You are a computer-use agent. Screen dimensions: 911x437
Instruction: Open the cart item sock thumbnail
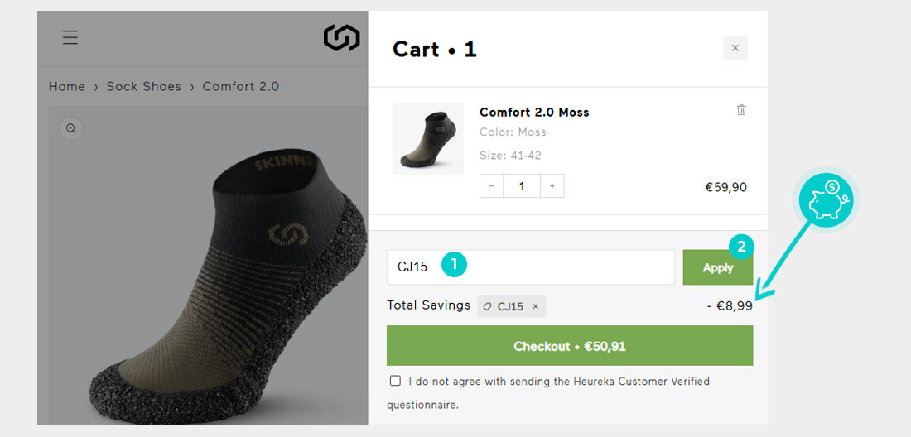[x=427, y=139]
